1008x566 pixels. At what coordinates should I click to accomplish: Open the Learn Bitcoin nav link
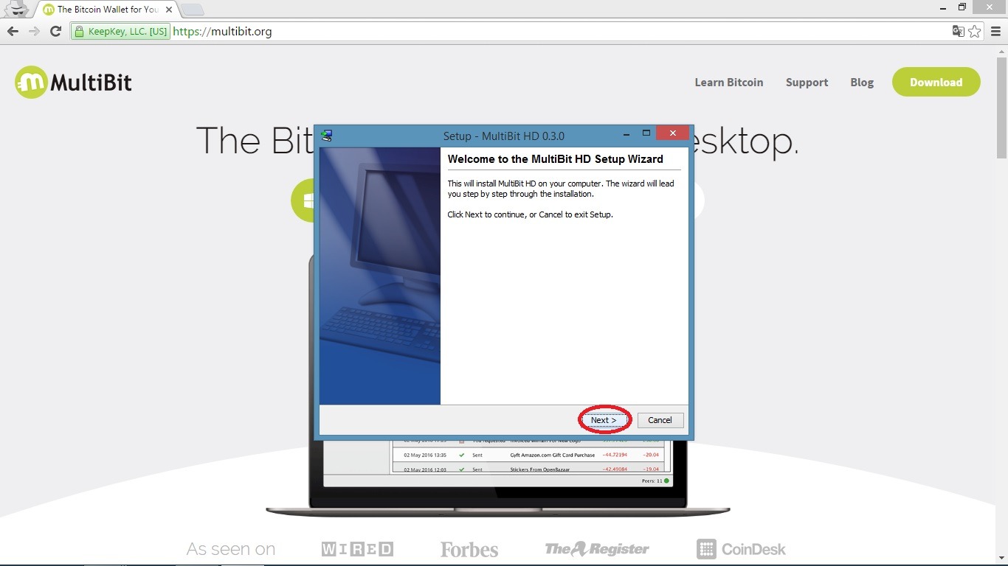click(728, 83)
